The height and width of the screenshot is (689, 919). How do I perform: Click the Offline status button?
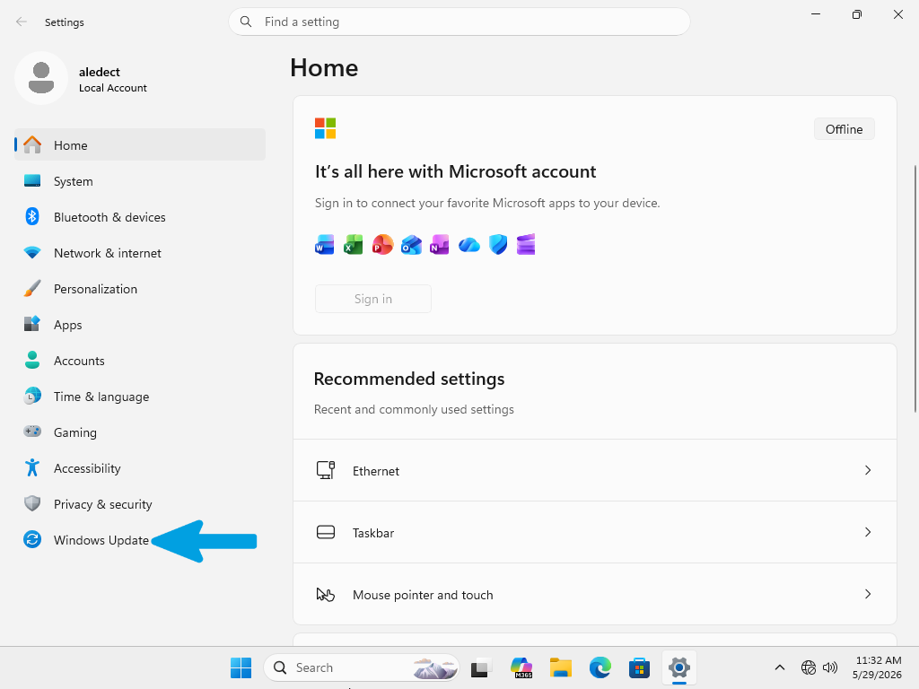tap(844, 129)
